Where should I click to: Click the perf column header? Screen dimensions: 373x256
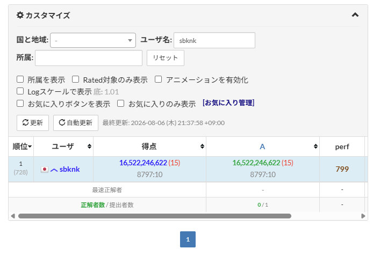click(342, 147)
